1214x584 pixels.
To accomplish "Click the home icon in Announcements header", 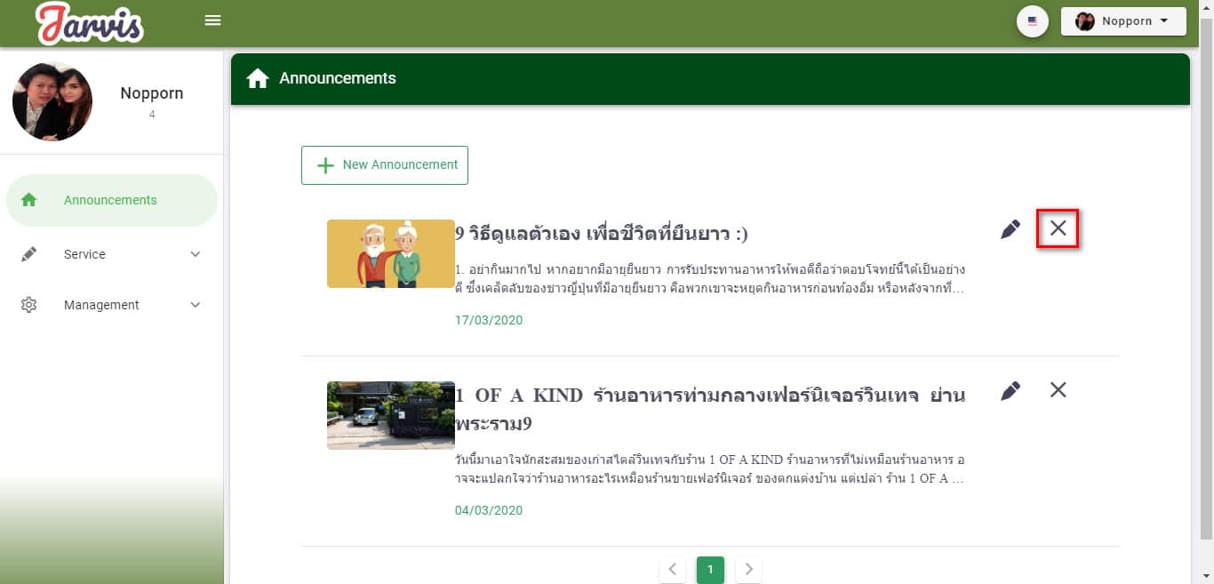I will pos(258,79).
